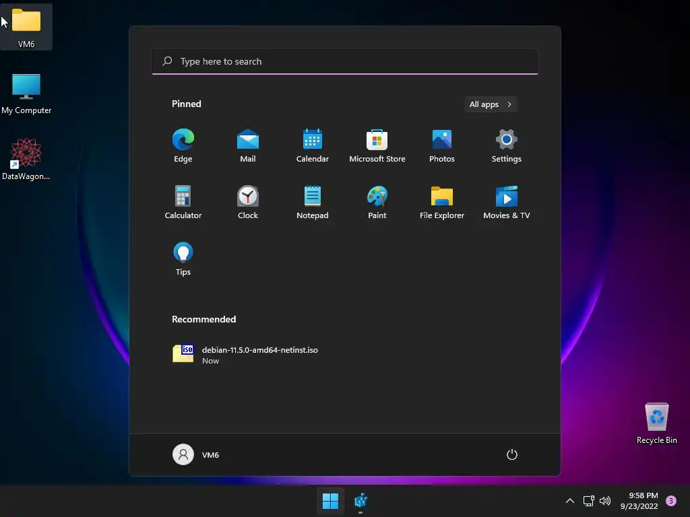Screen dimensions: 690x517
Task: Open the volume tray icon
Action: pyautogui.click(x=606, y=501)
